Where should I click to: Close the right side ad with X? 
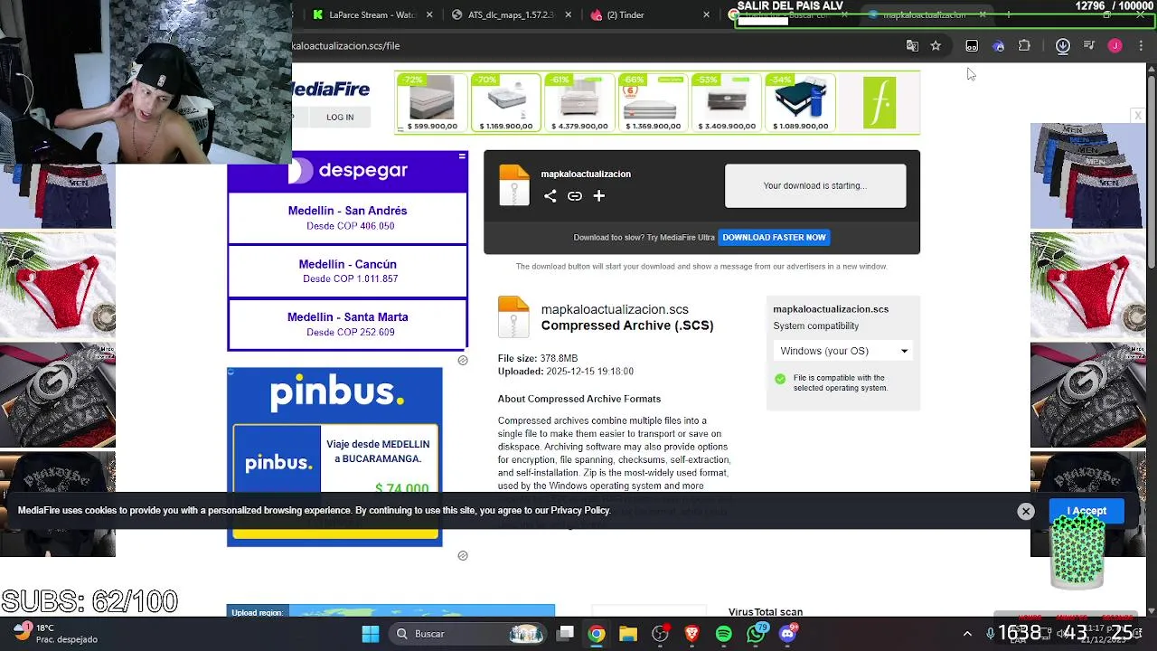(1138, 115)
